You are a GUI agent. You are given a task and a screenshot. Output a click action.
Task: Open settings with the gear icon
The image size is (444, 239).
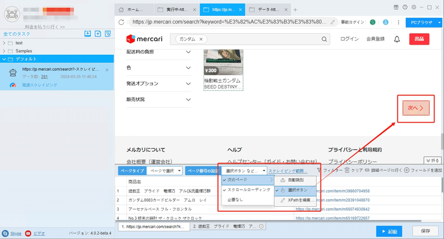pyautogui.click(x=413, y=7)
